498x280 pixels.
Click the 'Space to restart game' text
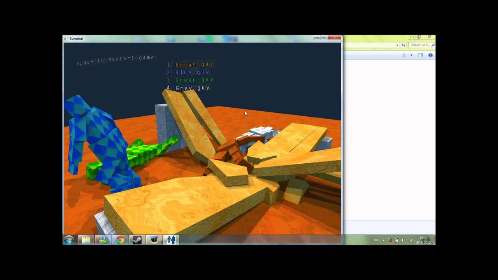116,60
